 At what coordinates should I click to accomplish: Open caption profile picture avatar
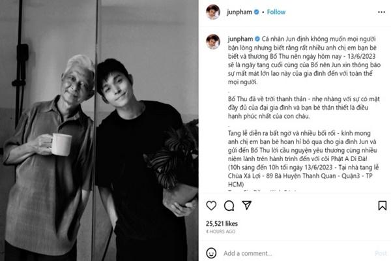[x=213, y=42]
